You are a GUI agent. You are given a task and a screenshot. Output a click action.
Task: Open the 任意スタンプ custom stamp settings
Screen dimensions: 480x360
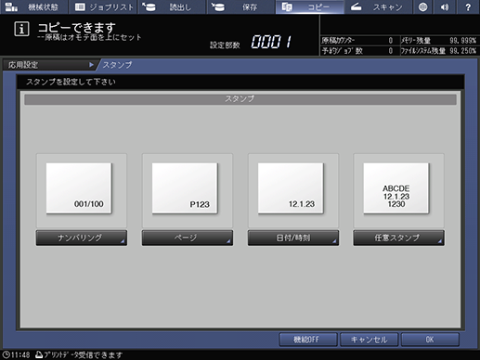point(399,238)
